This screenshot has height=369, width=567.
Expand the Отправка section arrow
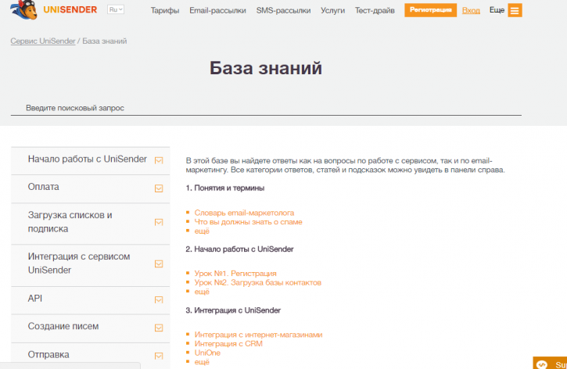159,356
